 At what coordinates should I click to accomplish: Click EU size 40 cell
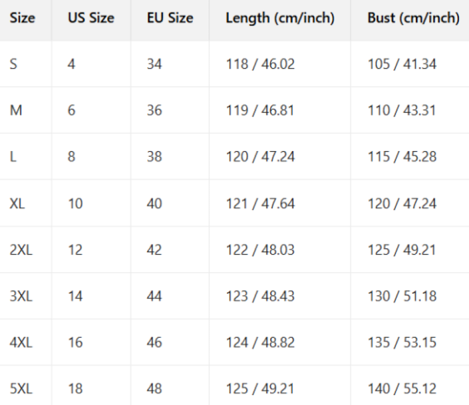click(x=154, y=204)
